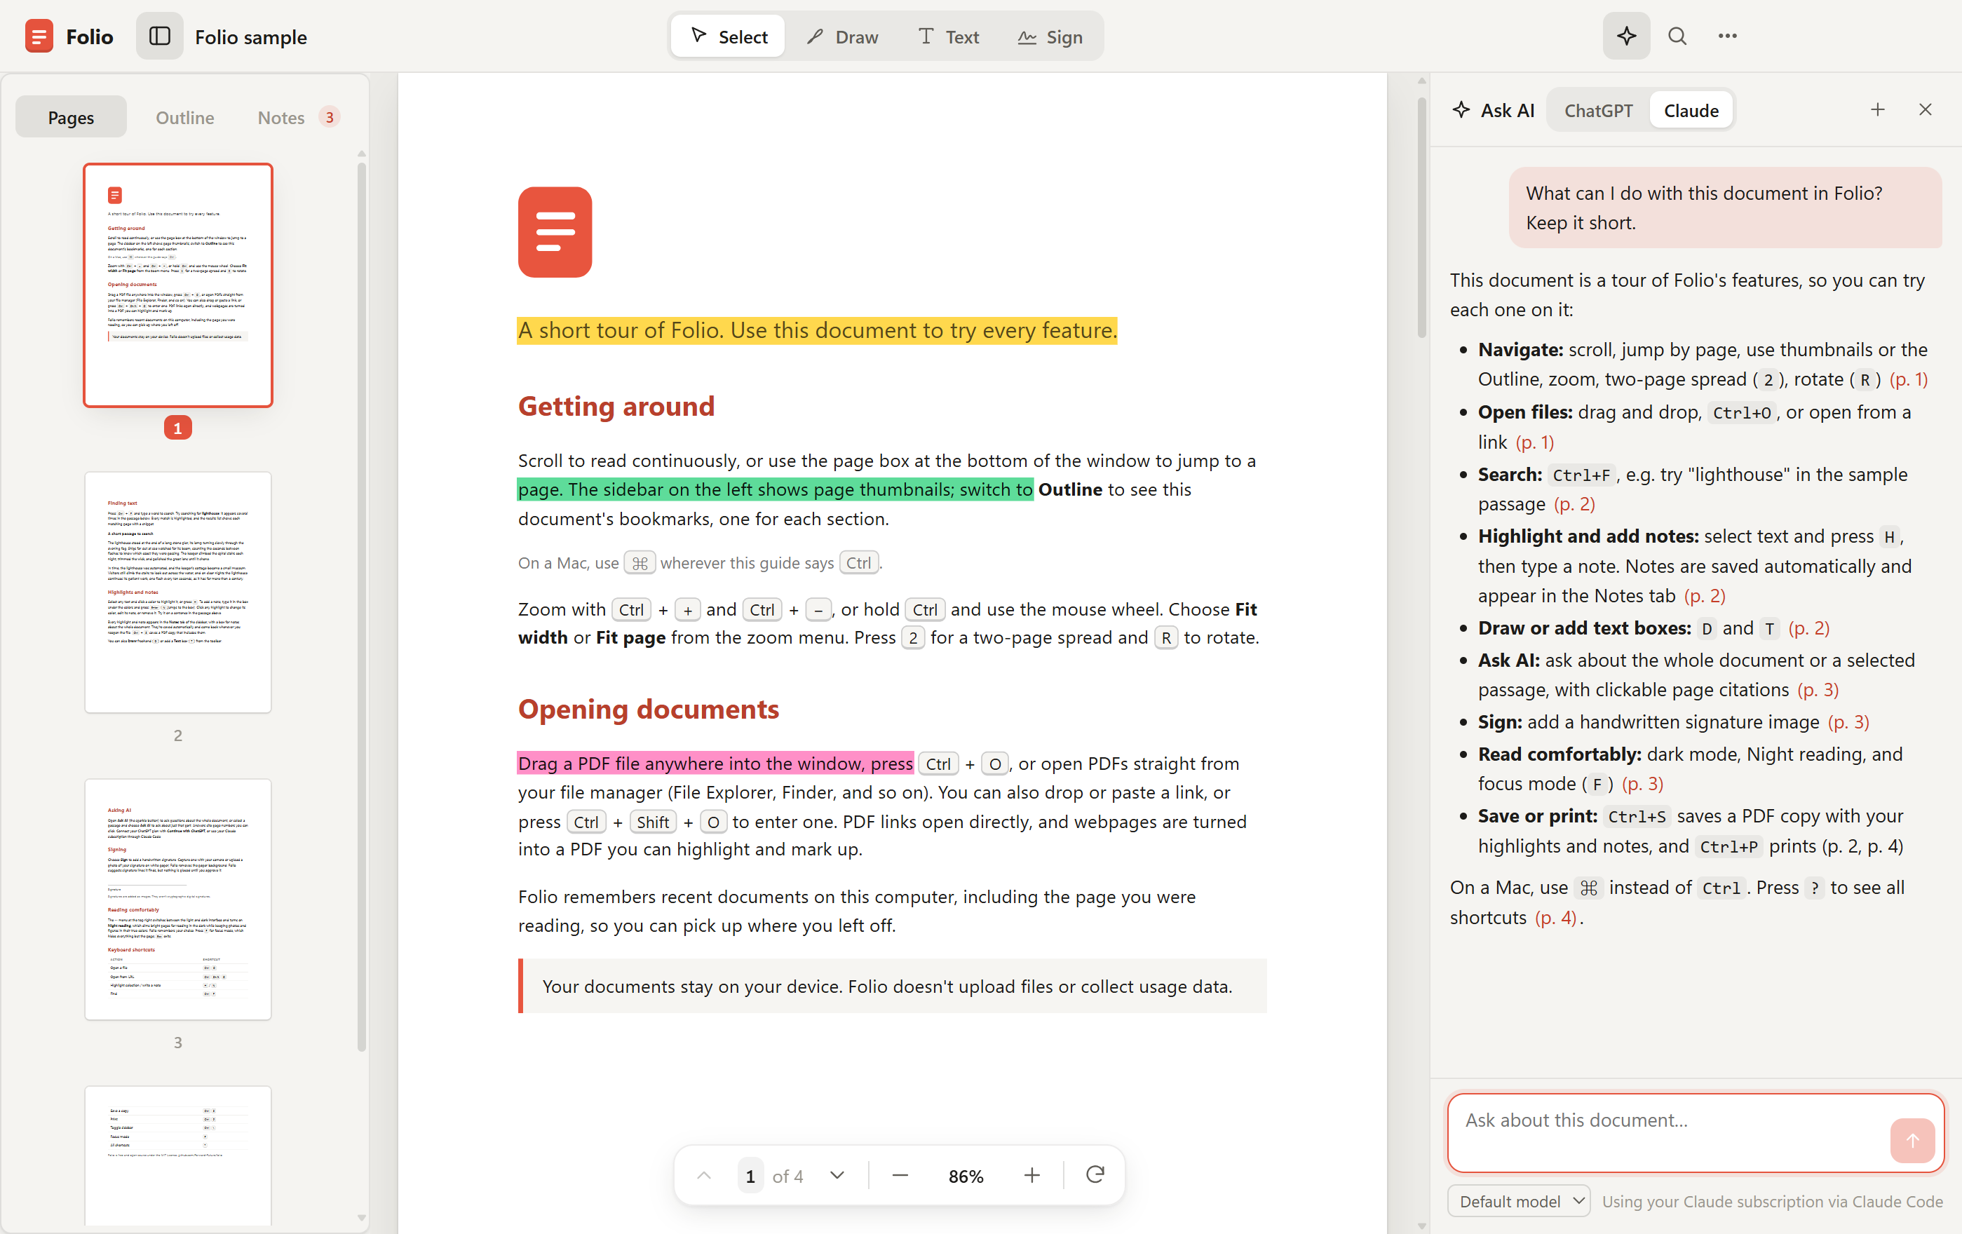Click the pink highlighted Drag a PDF text
The image size is (1962, 1234).
(715, 764)
